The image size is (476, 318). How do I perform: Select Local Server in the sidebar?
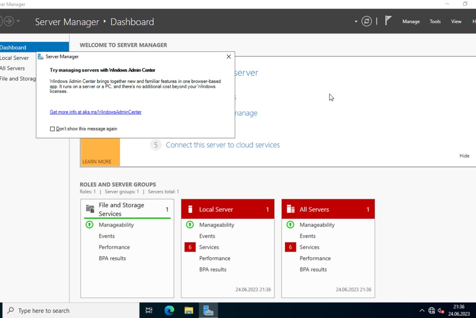tap(14, 58)
